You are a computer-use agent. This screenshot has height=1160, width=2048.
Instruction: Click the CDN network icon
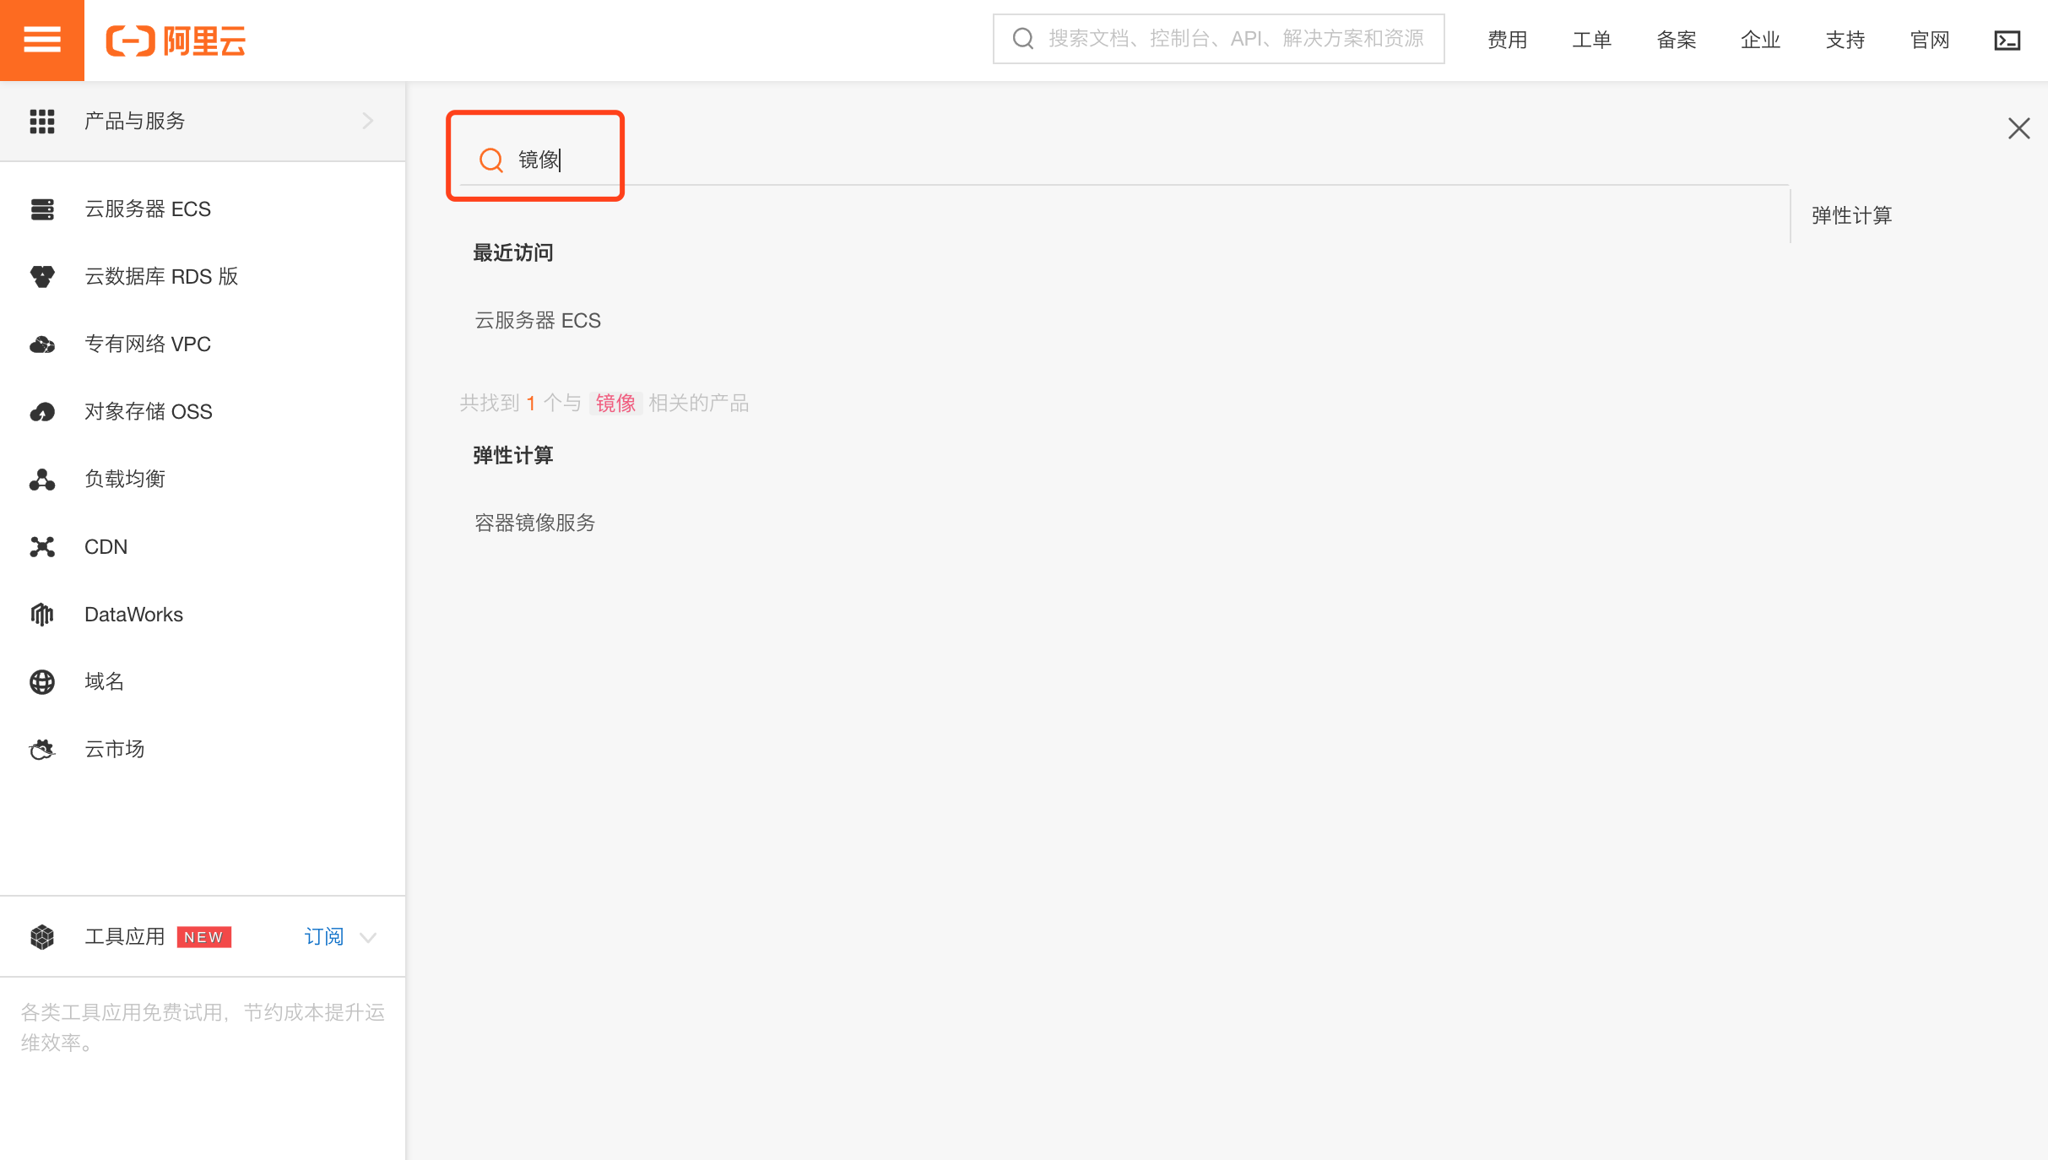42,547
